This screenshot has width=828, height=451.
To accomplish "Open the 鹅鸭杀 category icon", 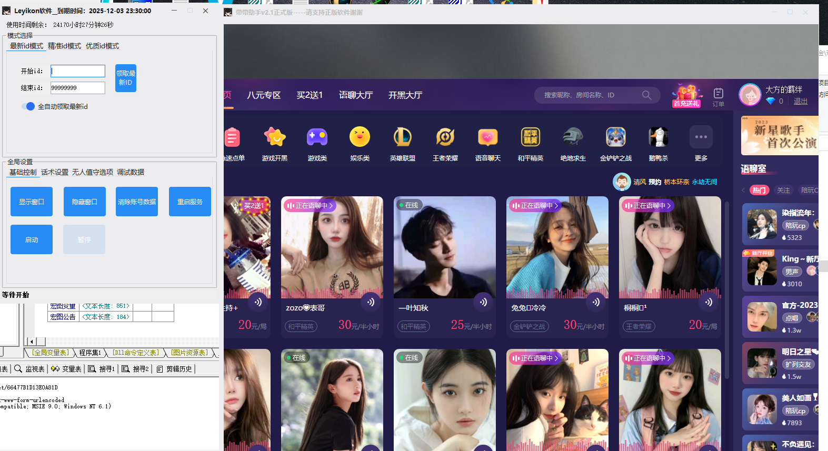I will [658, 138].
